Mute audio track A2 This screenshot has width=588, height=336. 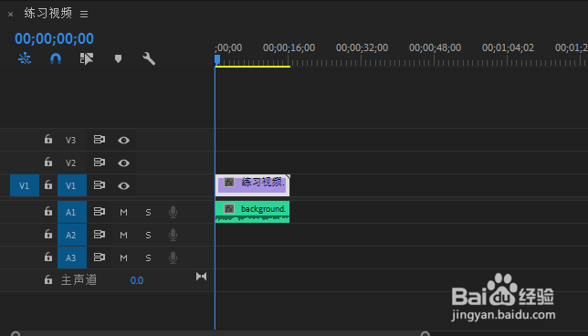pos(124,236)
